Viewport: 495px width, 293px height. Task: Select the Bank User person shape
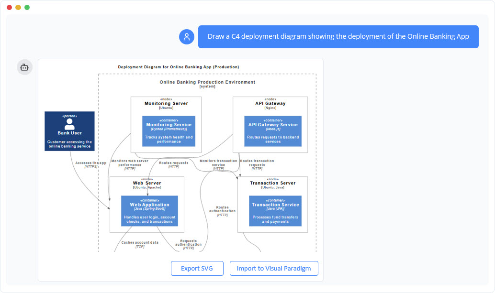[69, 130]
